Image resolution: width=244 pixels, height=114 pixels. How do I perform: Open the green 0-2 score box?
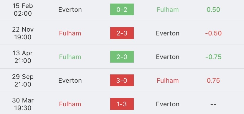coord(122,9)
